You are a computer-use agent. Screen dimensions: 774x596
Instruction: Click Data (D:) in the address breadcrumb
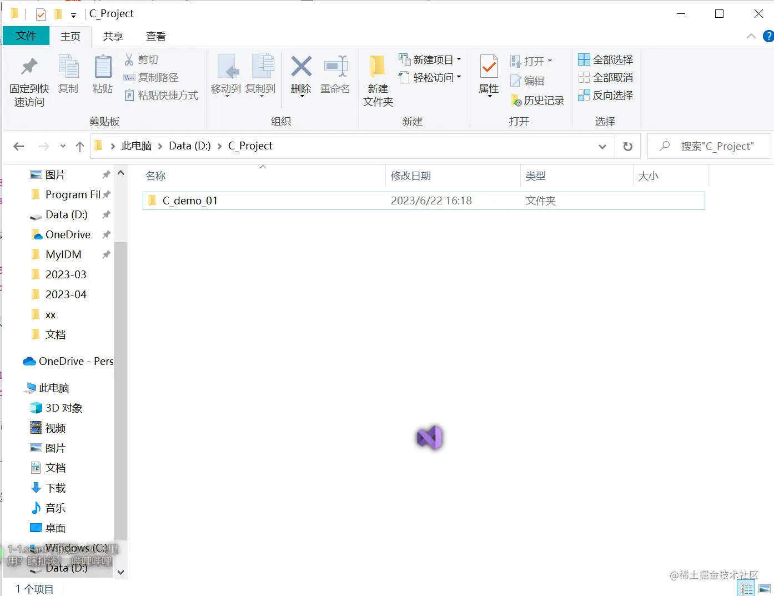click(x=190, y=146)
